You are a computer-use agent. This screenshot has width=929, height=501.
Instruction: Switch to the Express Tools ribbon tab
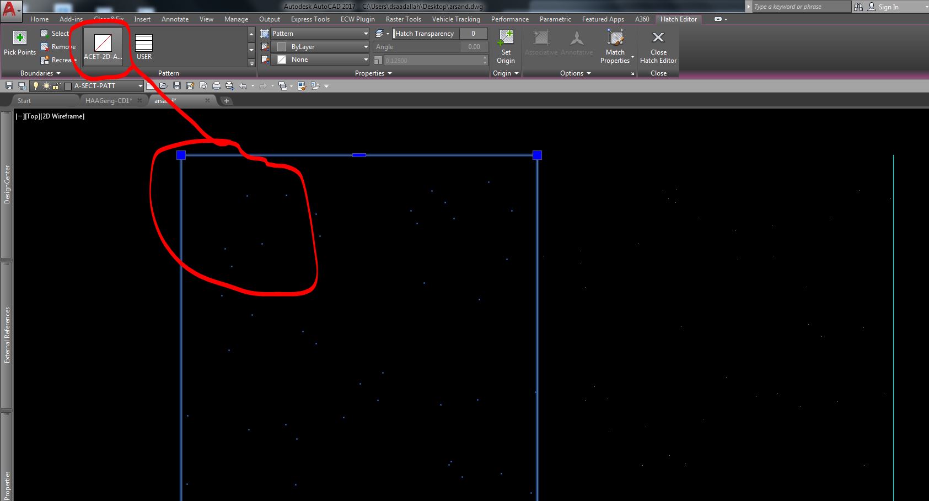point(310,19)
